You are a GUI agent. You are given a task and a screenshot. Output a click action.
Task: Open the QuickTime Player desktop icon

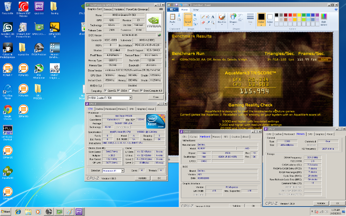[x=8, y=92]
